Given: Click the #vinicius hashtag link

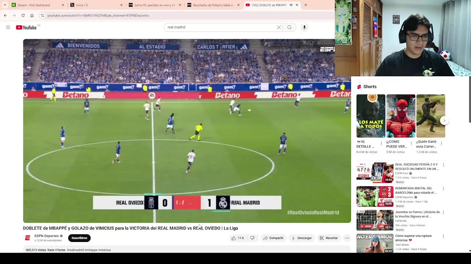Looking at the screenshot, I should [x=105, y=250].
